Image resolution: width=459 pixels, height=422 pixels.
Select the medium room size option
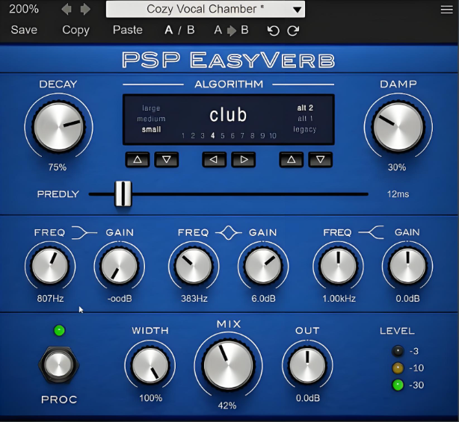coord(151,119)
